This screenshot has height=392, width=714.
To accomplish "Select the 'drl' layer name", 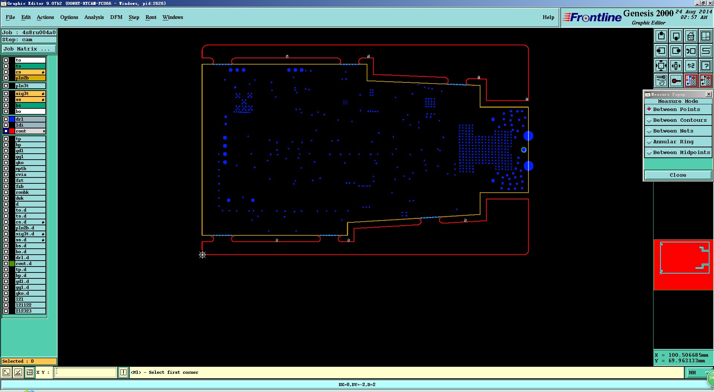I will (x=30, y=119).
